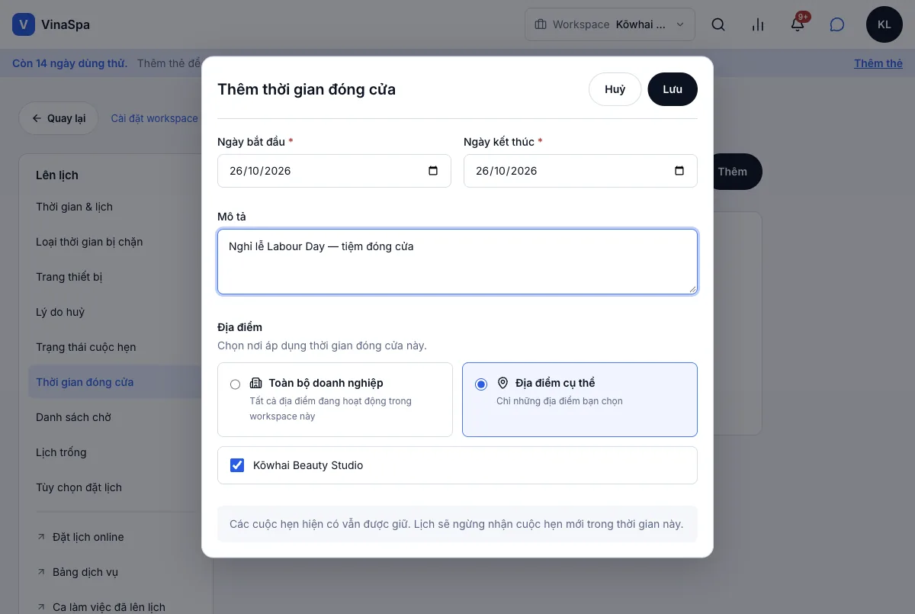The width and height of the screenshot is (915, 614).
Task: Click the Thêm thẻ link
Action: 878,63
